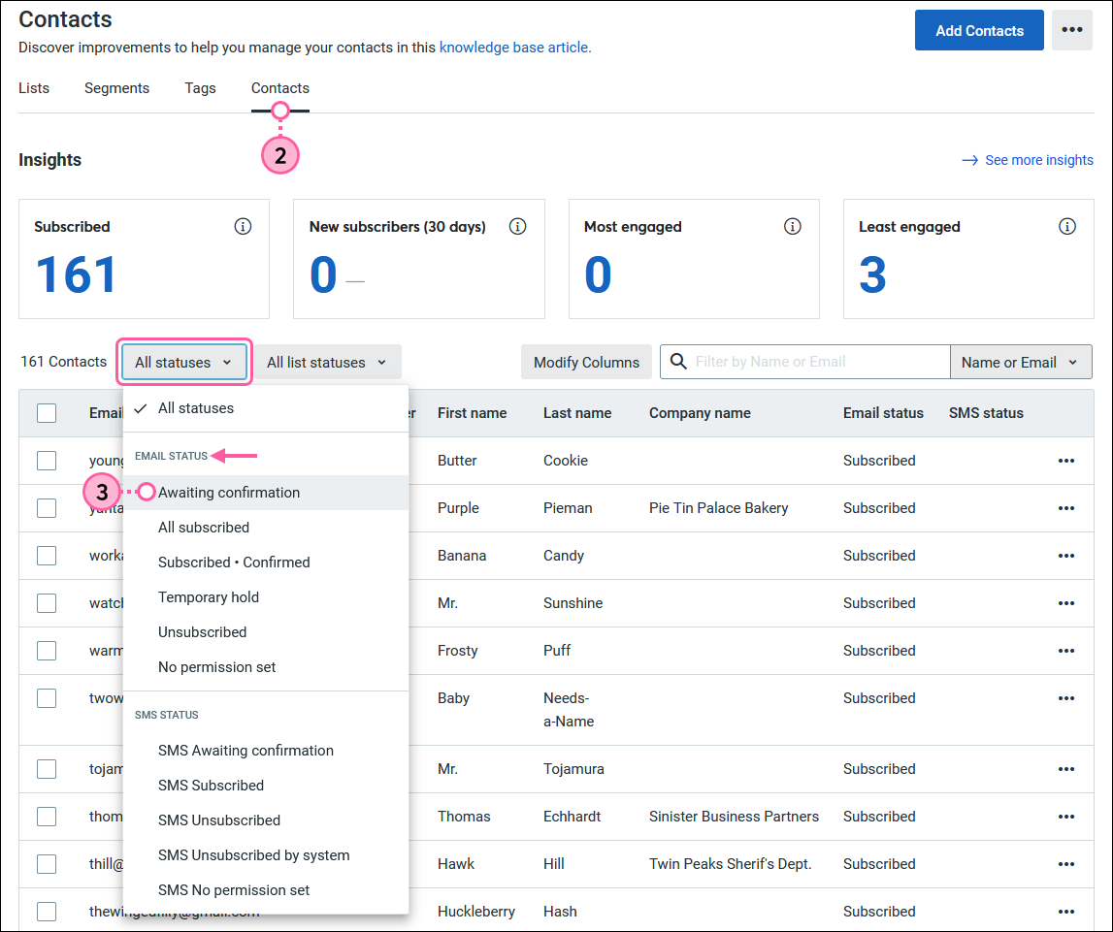Image resolution: width=1113 pixels, height=932 pixels.
Task: Click info icon on New subscribers card
Action: click(x=518, y=227)
